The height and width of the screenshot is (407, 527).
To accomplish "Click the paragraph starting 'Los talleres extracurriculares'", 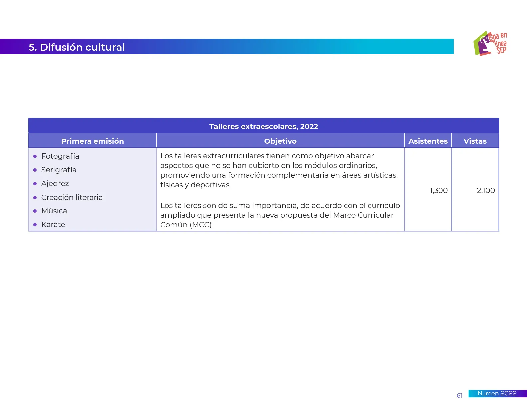I will [279, 170].
